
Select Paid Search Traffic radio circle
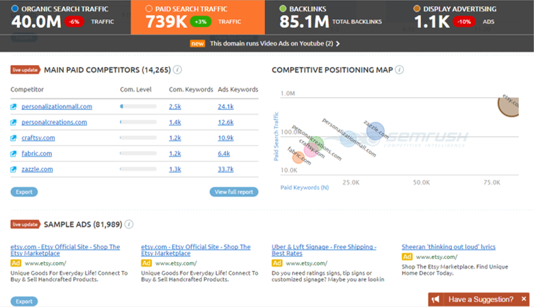(149, 8)
